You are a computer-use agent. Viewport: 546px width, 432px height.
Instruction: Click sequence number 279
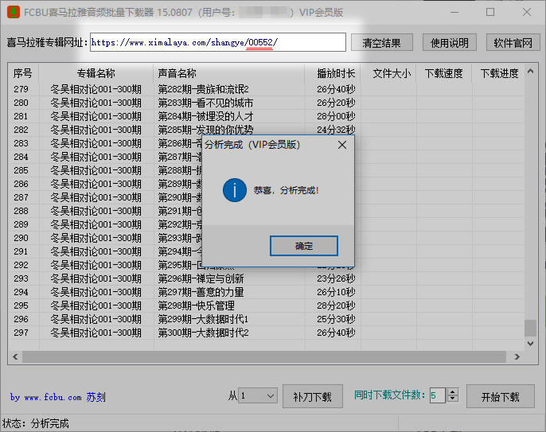click(x=21, y=89)
